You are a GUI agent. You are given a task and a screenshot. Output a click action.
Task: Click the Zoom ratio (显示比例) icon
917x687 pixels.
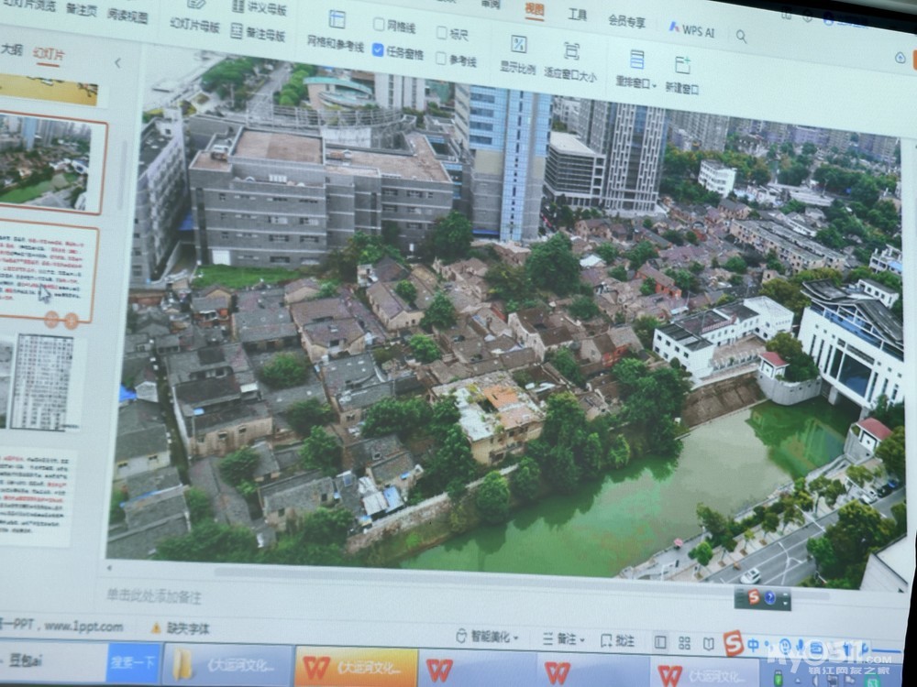518,45
